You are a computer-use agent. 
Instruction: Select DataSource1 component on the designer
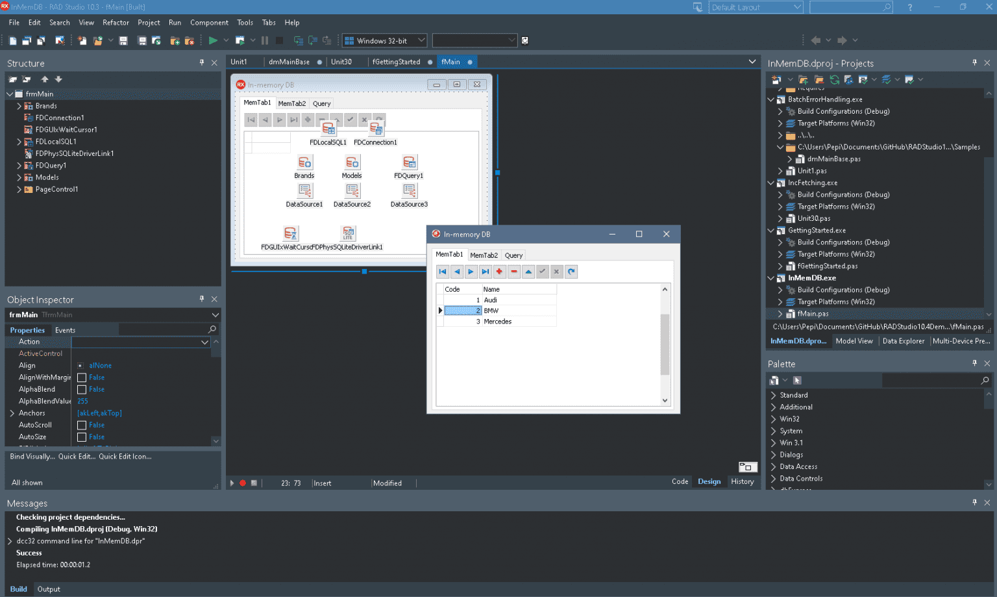click(304, 190)
